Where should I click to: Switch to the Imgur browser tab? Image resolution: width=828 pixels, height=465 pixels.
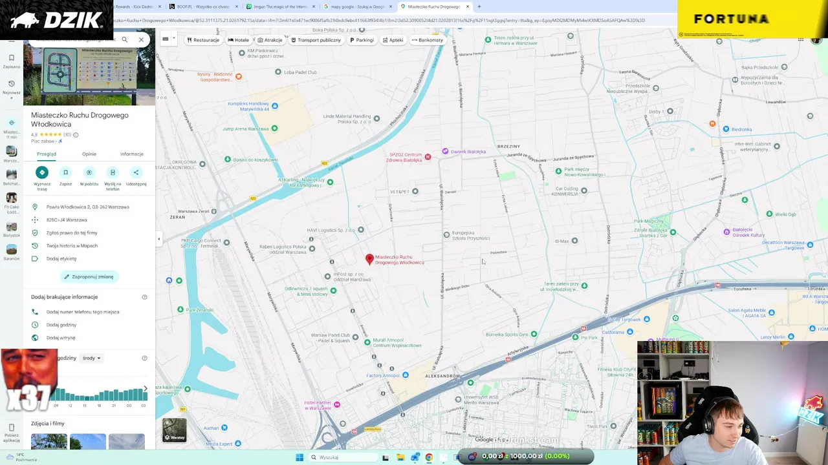pos(281,6)
